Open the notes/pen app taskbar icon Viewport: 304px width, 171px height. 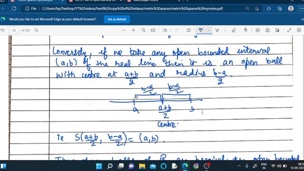(174, 166)
